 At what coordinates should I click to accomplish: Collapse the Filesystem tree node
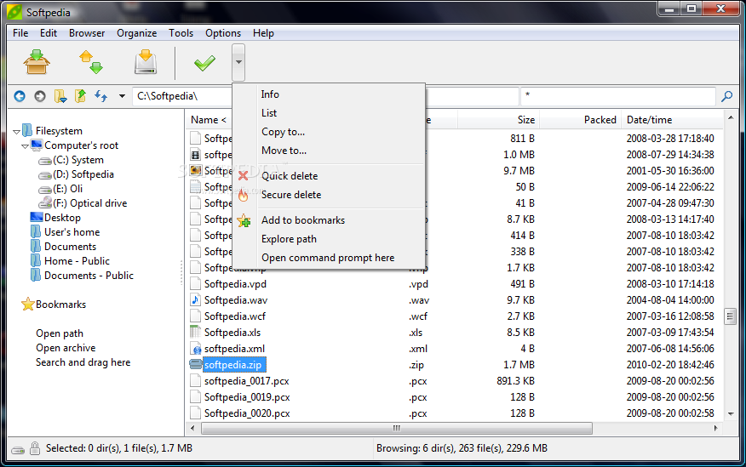tap(17, 132)
